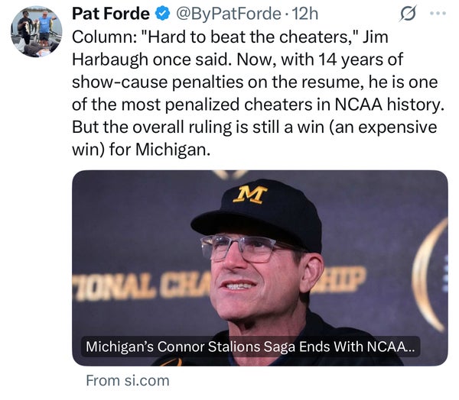The width and height of the screenshot is (459, 400).
Task: Click the Connor Stalions Saga headline caption
Action: pyautogui.click(x=250, y=347)
